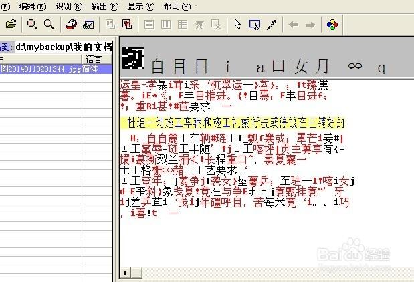Open the 编辑 (Edit) menu
414x282 pixels.
[31, 7]
